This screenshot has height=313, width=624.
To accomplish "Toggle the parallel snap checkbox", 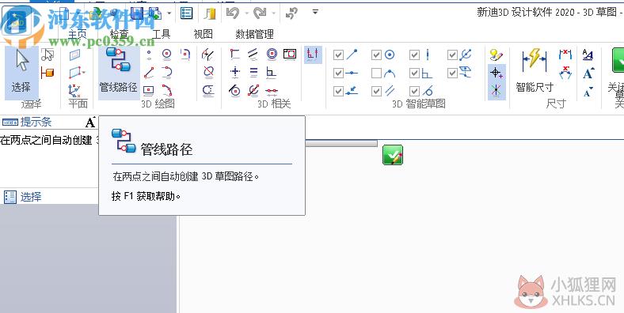I will coord(376,92).
